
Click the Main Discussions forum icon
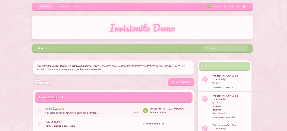point(39,111)
